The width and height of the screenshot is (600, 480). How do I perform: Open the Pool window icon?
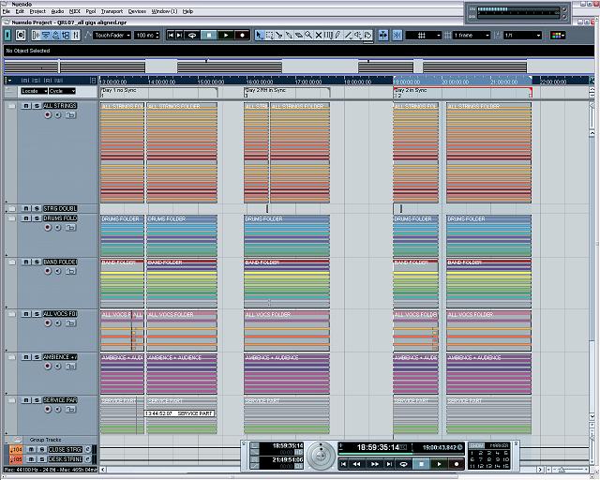pos(66,36)
